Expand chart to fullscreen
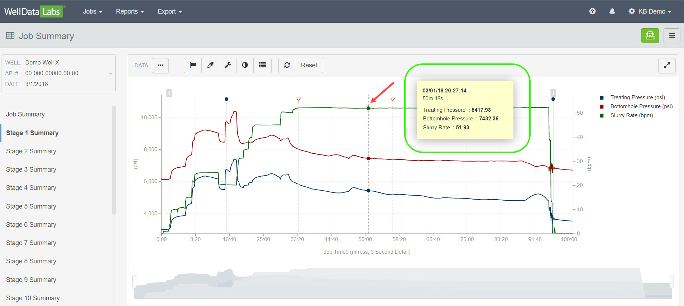The width and height of the screenshot is (684, 306). [x=667, y=66]
